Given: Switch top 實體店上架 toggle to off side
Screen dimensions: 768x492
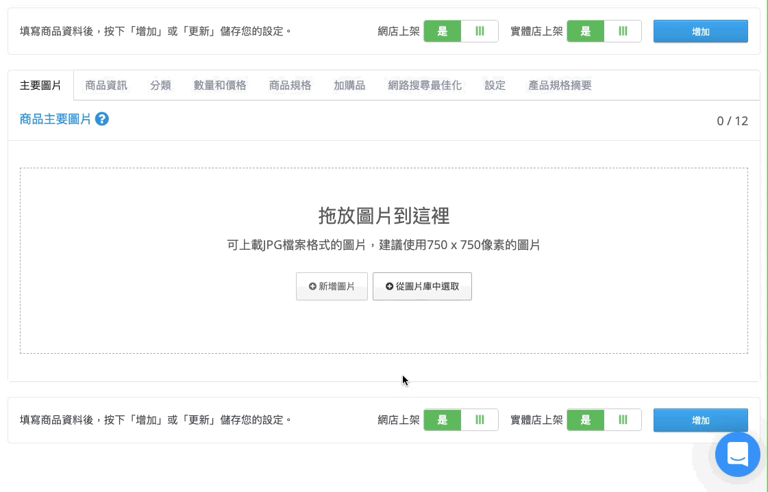Looking at the screenshot, I should coord(623,31).
